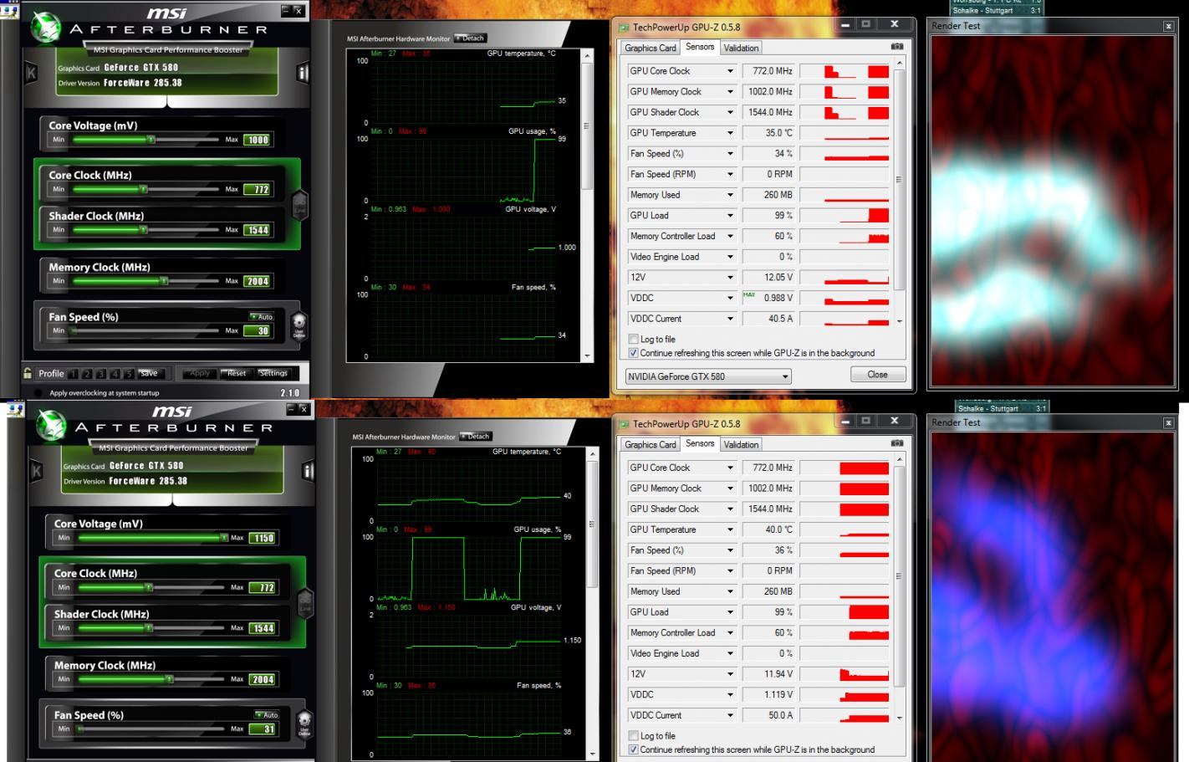Check Log to file in lower GPU-Z
The width and height of the screenshot is (1189, 762).
pyautogui.click(x=633, y=735)
